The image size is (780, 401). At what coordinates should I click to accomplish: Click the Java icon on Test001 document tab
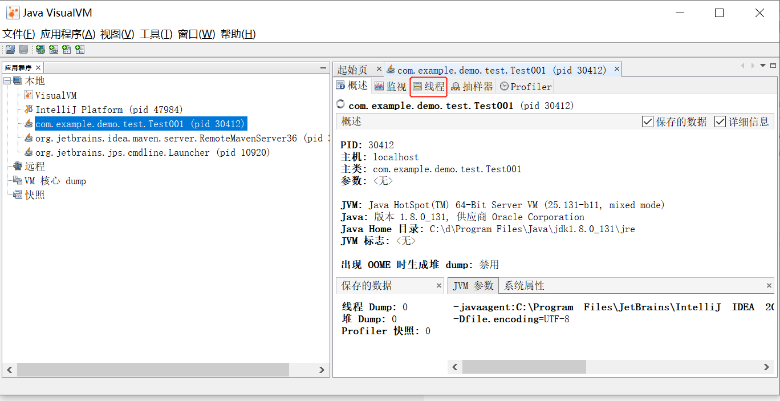click(391, 70)
